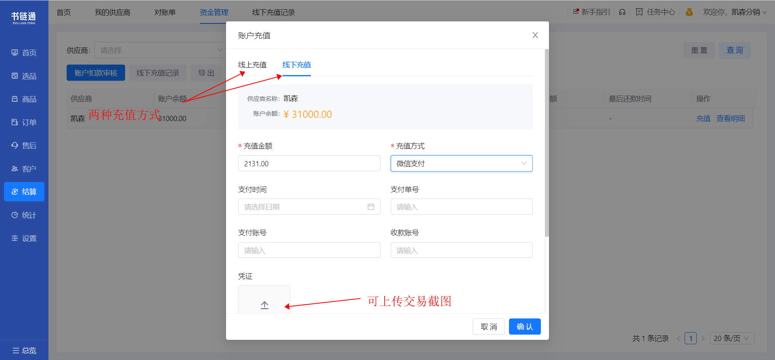Click the dialog vertical scrollbar

547,143
